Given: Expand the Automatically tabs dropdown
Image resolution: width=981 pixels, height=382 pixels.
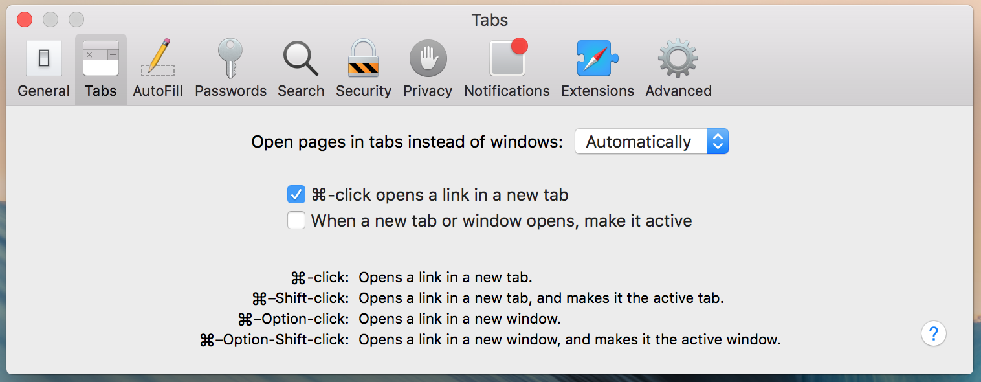Looking at the screenshot, I should (x=652, y=142).
